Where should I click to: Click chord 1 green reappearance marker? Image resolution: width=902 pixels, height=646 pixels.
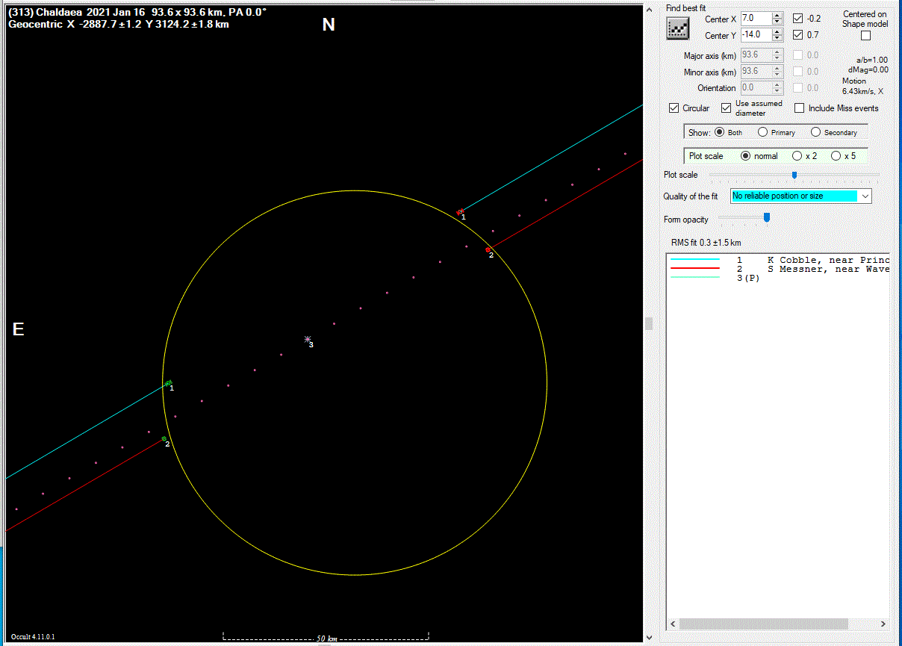[169, 383]
